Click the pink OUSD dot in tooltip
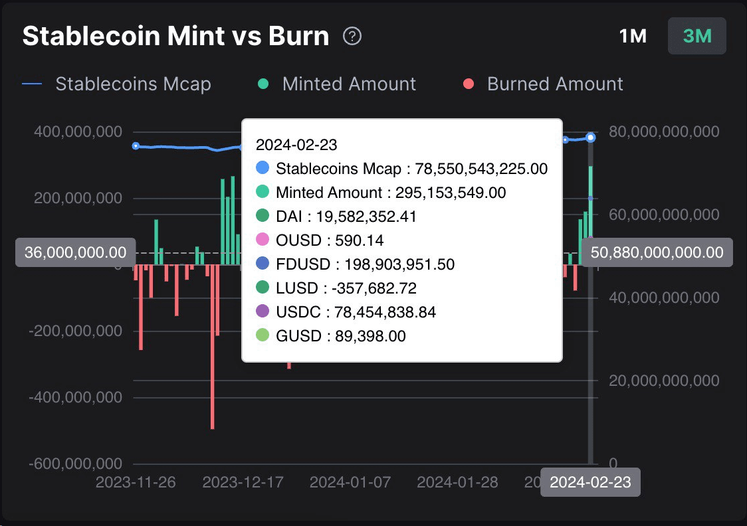Screen dimensions: 747x526 pyautogui.click(x=263, y=240)
